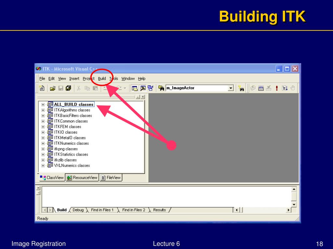333x249 pixels.
Task: Open the File menu
Action: 42,78
